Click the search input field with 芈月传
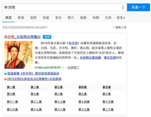This screenshot has height=117, width=151. coord(65,7)
